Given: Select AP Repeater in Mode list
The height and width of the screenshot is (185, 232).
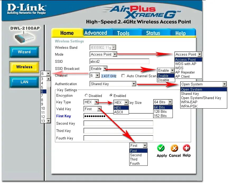Looking at the screenshot, I should (188, 72).
